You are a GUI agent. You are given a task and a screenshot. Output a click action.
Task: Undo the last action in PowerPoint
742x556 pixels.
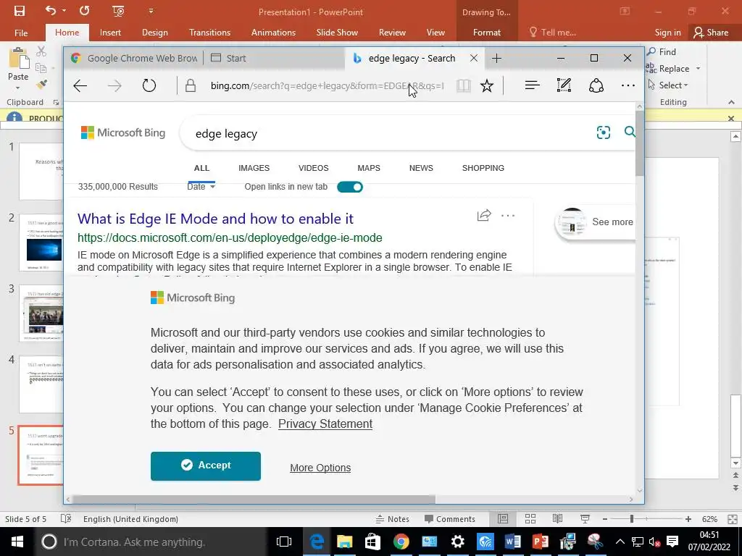click(50, 10)
